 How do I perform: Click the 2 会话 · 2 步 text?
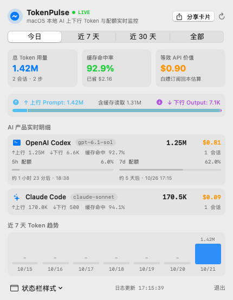(x=28, y=79)
